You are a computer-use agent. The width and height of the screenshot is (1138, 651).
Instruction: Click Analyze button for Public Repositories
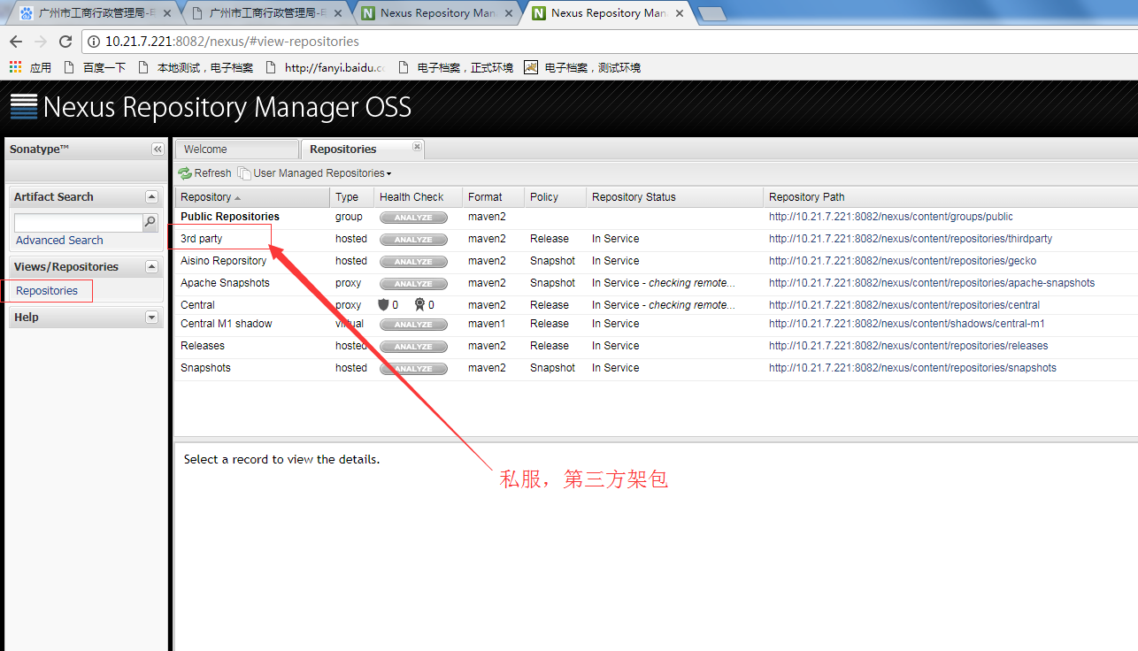click(x=413, y=217)
